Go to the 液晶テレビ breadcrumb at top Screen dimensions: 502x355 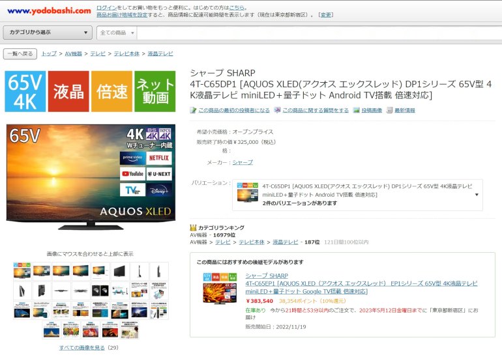(160, 53)
